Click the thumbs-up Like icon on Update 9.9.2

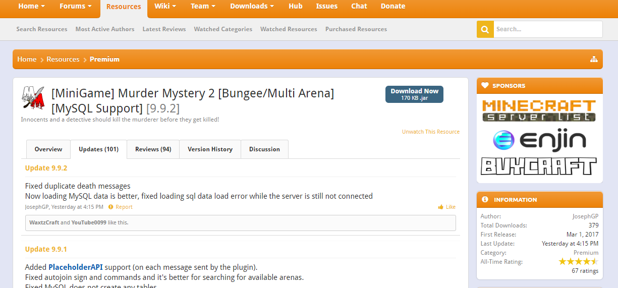coord(441,207)
